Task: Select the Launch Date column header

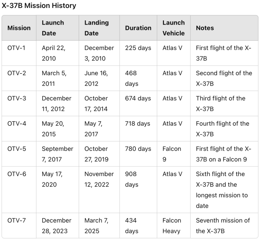Action: [x=57, y=28]
